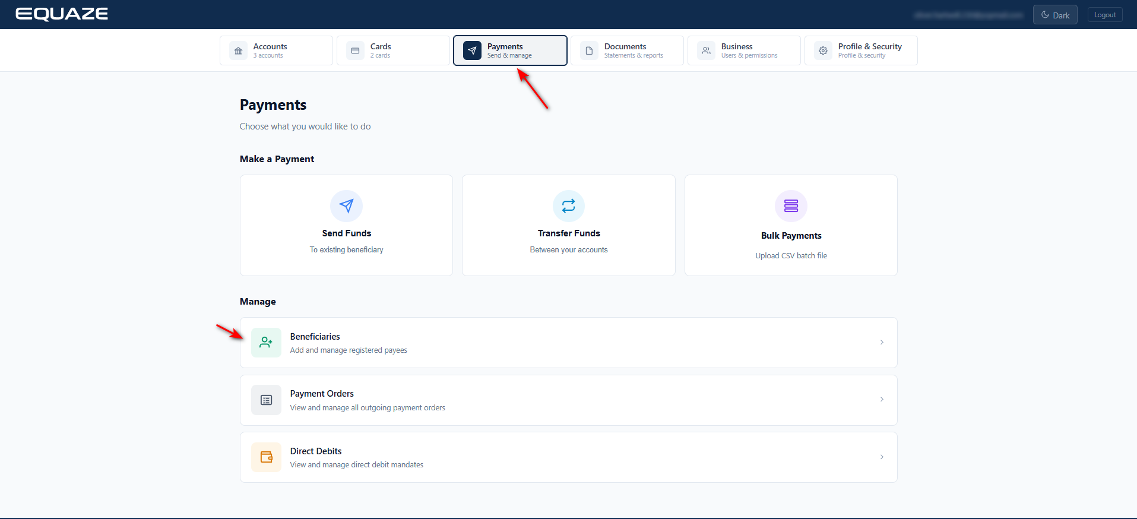Click the 'Manage' section heading
The height and width of the screenshot is (519, 1137).
pyautogui.click(x=258, y=302)
